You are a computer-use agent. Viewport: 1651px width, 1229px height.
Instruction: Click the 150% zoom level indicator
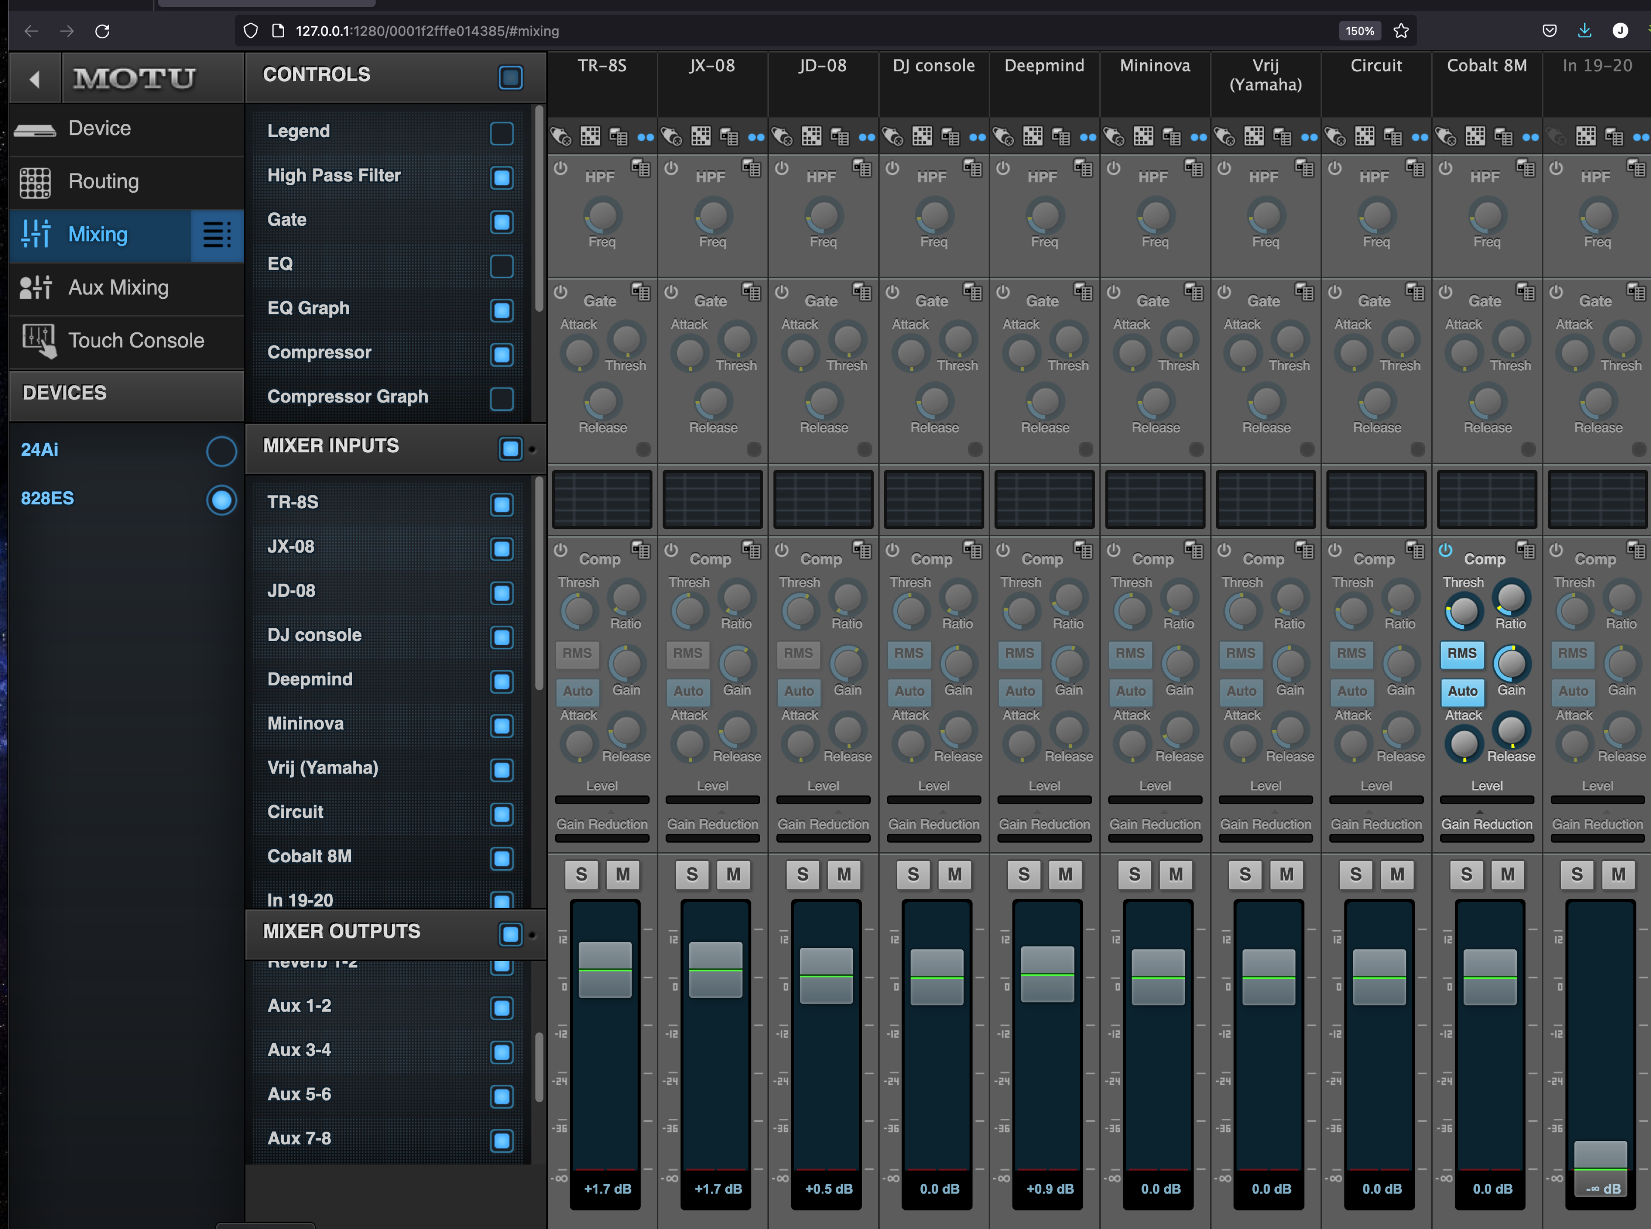coord(1360,31)
